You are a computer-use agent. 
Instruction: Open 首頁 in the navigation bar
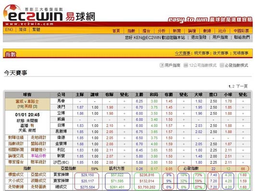coord(116,31)
